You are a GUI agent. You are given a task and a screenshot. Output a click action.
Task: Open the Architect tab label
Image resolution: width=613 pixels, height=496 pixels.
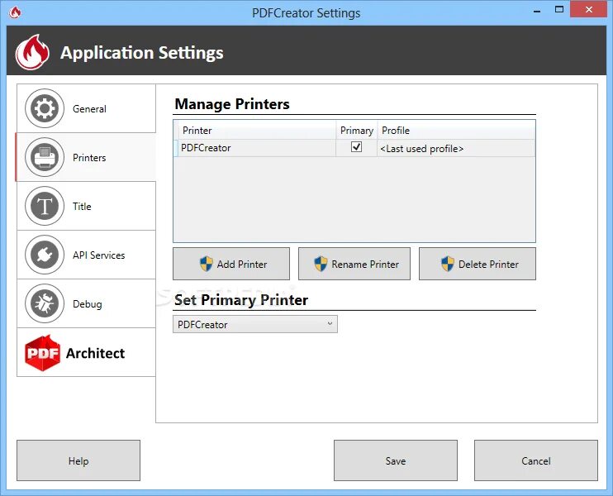point(95,353)
